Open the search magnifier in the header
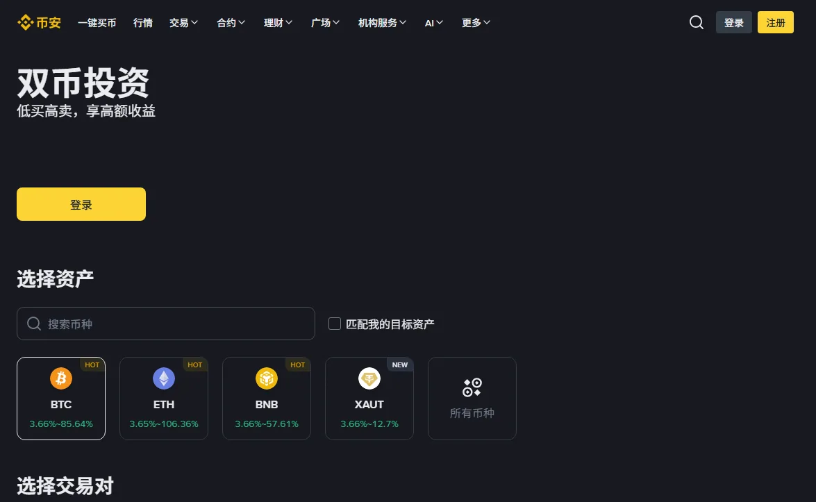Image resolution: width=816 pixels, height=502 pixels. [x=697, y=22]
